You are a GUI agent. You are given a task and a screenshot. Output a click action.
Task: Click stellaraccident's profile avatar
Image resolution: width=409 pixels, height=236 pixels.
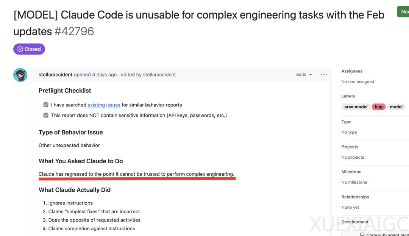(x=20, y=75)
